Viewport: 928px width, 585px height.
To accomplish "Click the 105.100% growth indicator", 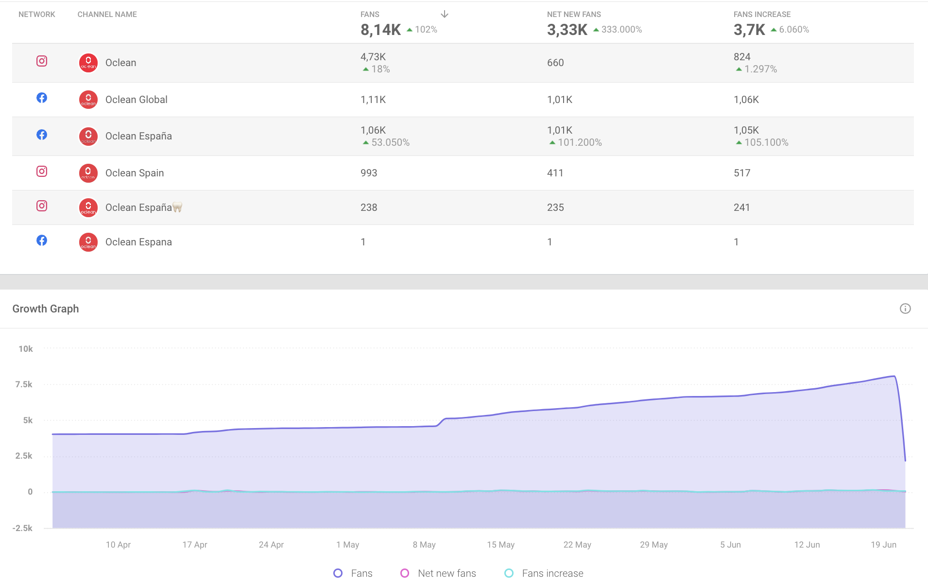I will tap(762, 142).
